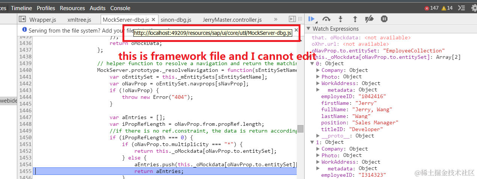477x179 pixels.
Task: Click the throw new Error("404") line
Action: [x=157, y=97]
